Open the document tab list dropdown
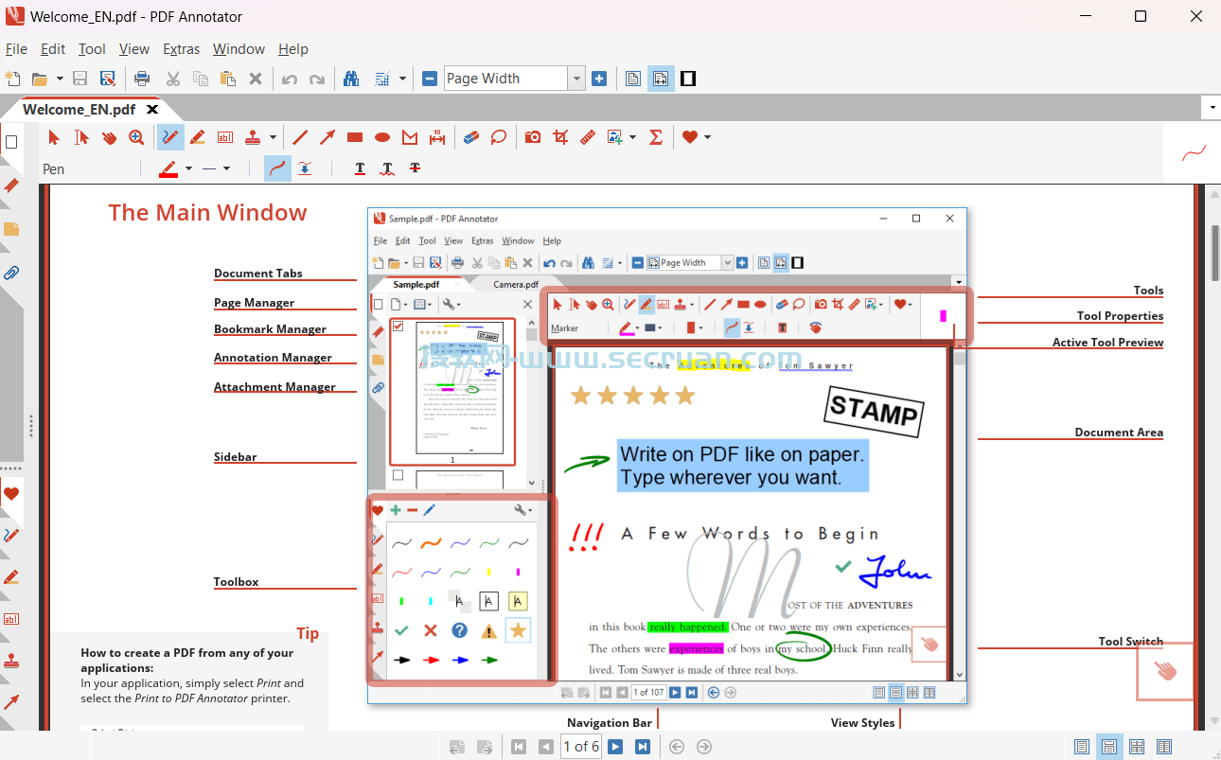 coord(1212,108)
